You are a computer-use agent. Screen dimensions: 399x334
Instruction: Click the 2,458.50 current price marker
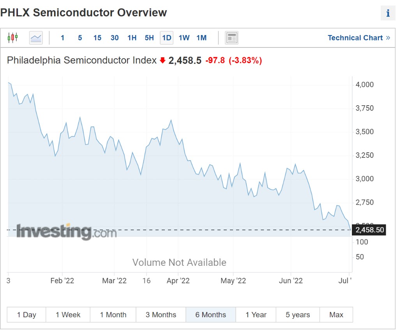coord(369,230)
